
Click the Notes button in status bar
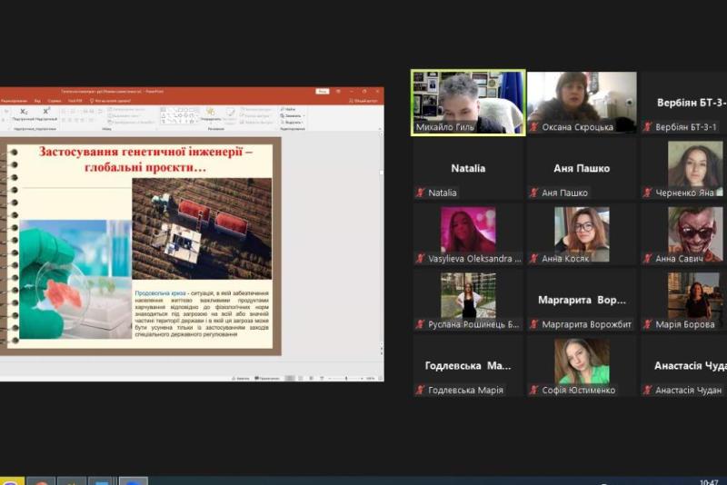[242, 378]
